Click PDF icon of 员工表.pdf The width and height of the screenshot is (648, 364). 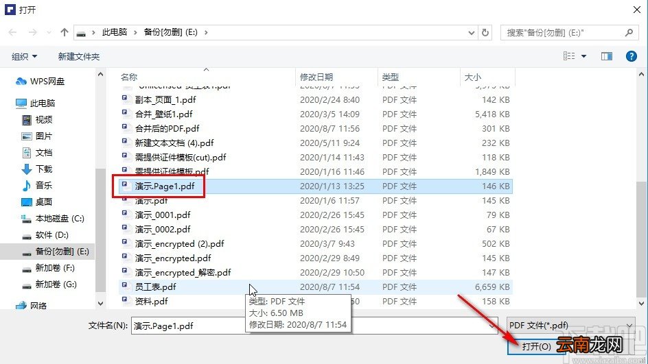[125, 286]
